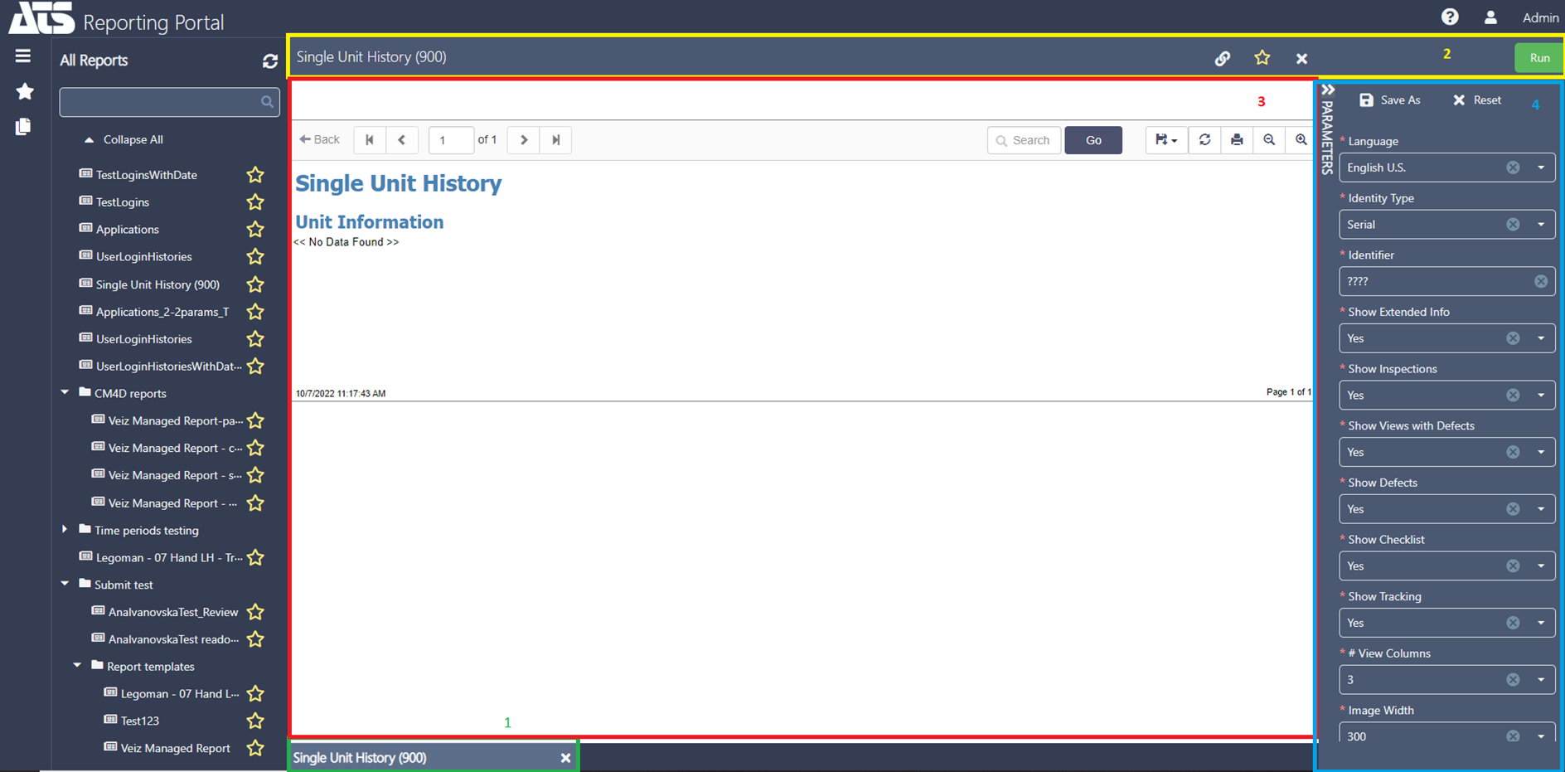Refresh the report output
This screenshot has height=772, width=1565.
(x=1204, y=139)
